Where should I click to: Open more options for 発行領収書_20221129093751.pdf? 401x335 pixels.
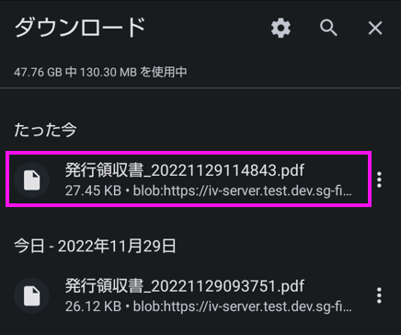[379, 295]
